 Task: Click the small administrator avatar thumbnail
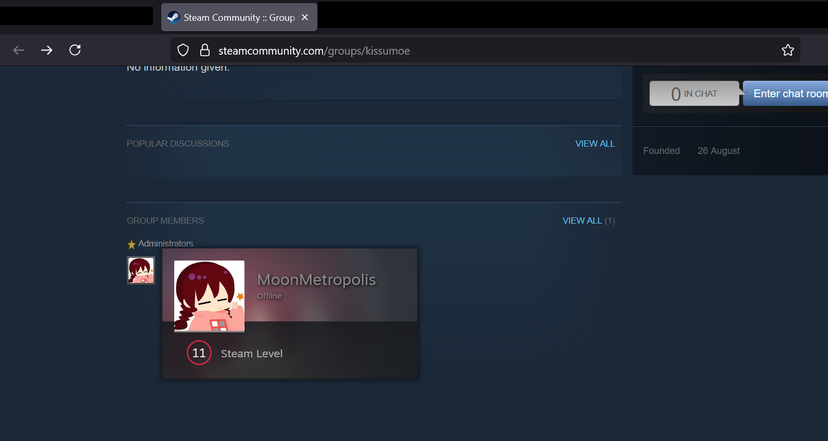coord(141,270)
